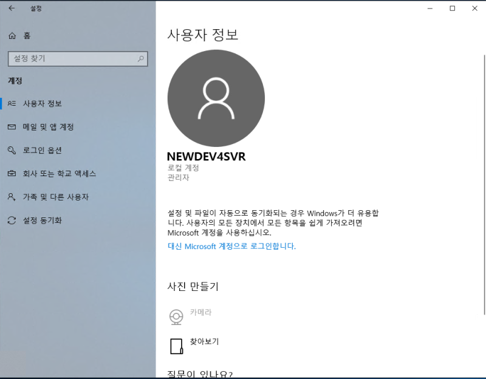486x379 pixels.
Task: Click the search magnifier icon
Action: [x=141, y=58]
